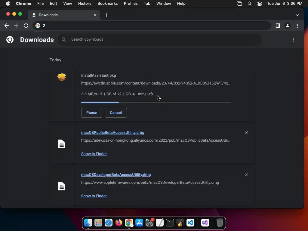Open Visual Studio purple dock icon

click(205, 223)
